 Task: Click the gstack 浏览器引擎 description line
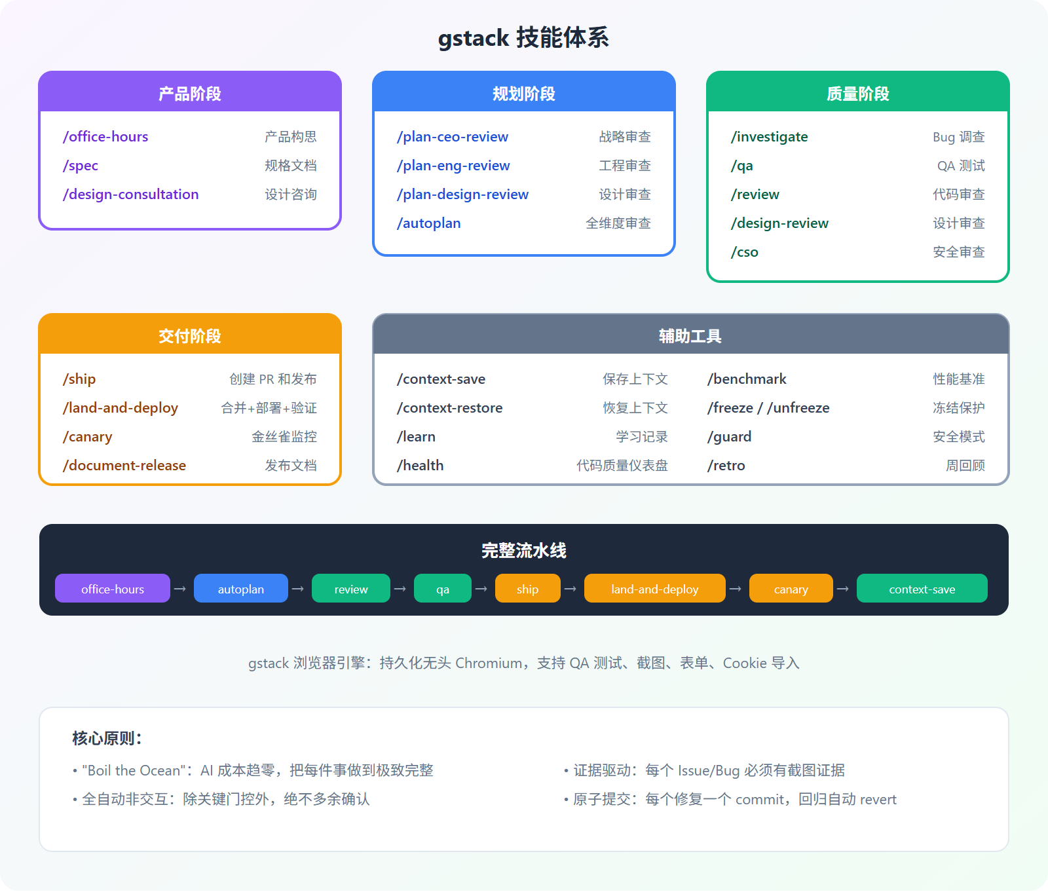524,663
